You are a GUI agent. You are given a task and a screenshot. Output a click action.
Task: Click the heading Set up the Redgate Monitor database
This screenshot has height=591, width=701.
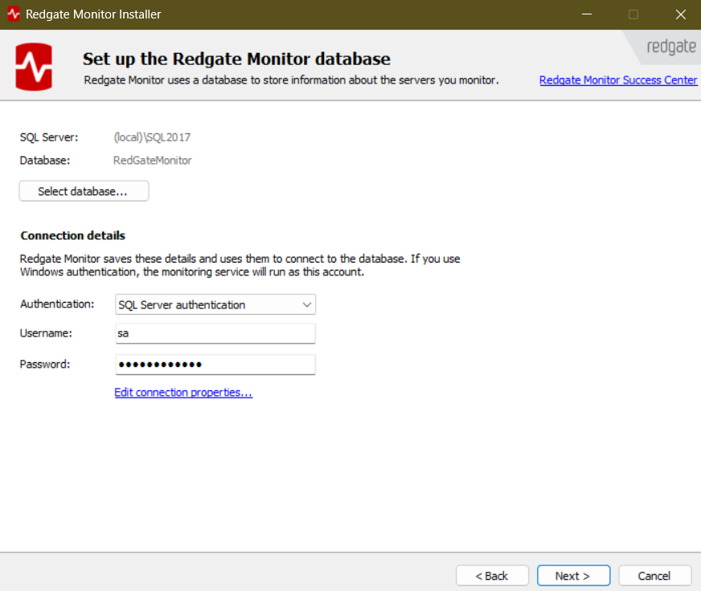tap(236, 59)
